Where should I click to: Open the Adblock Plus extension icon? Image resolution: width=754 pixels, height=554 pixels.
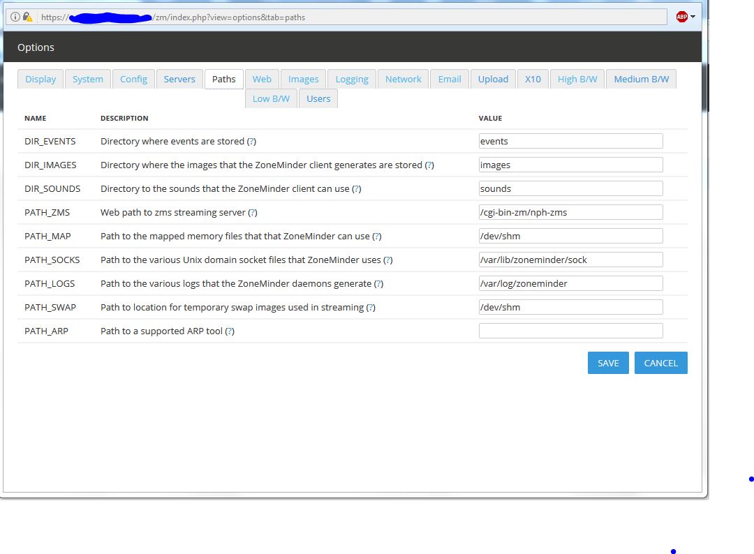(681, 17)
